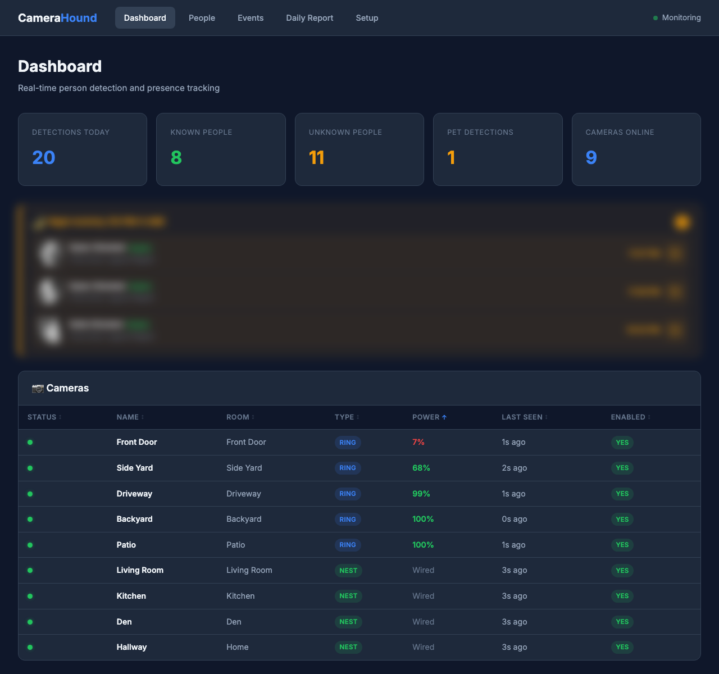Image resolution: width=719 pixels, height=674 pixels.
Task: Click the green Monitoring status dot
Action: point(656,18)
